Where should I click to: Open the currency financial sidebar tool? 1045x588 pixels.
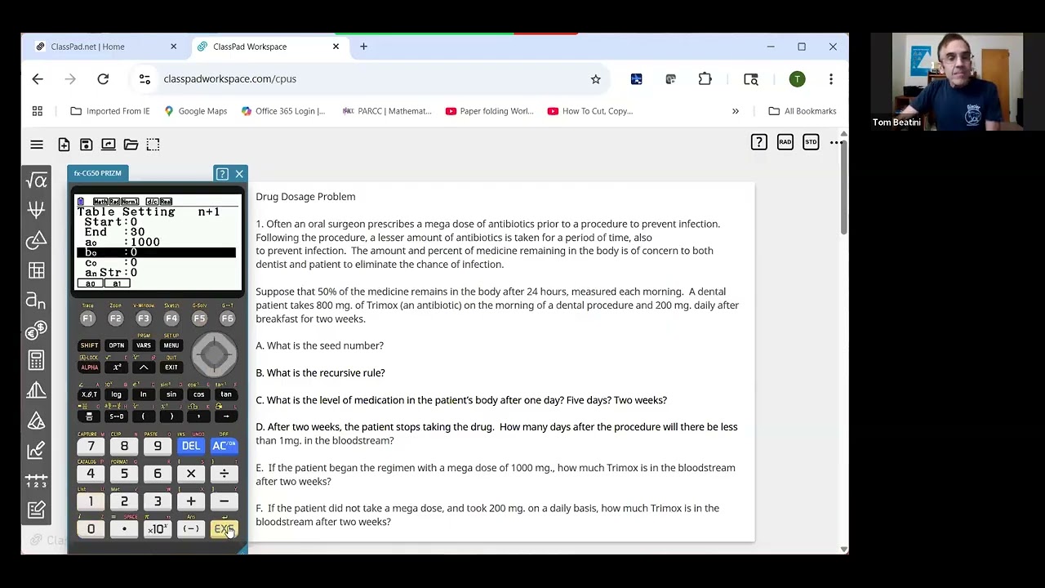tap(36, 331)
